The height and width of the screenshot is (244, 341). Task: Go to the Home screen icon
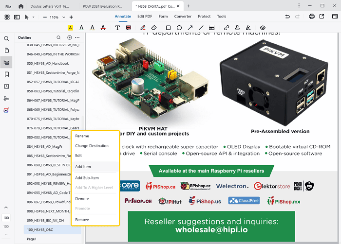(21, 6)
